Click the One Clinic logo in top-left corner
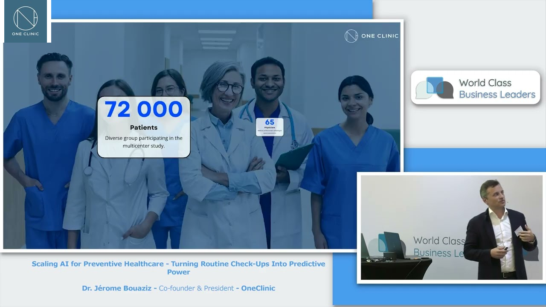The height and width of the screenshot is (307, 546). [26, 21]
